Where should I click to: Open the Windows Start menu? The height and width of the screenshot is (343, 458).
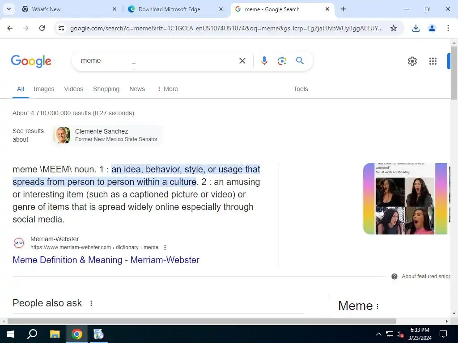point(11,334)
